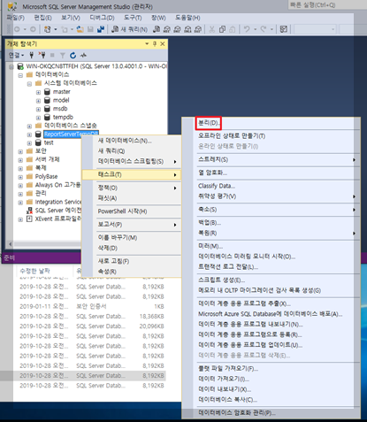The width and height of the screenshot is (367, 422).
Task: Open the Edit (편집) menu
Action: (43, 18)
